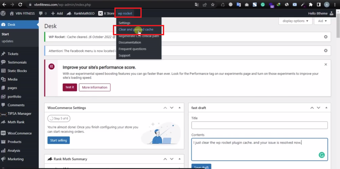Open the Chrome extensions puzzle icon
The image size is (340, 169).
[x=311, y=5]
